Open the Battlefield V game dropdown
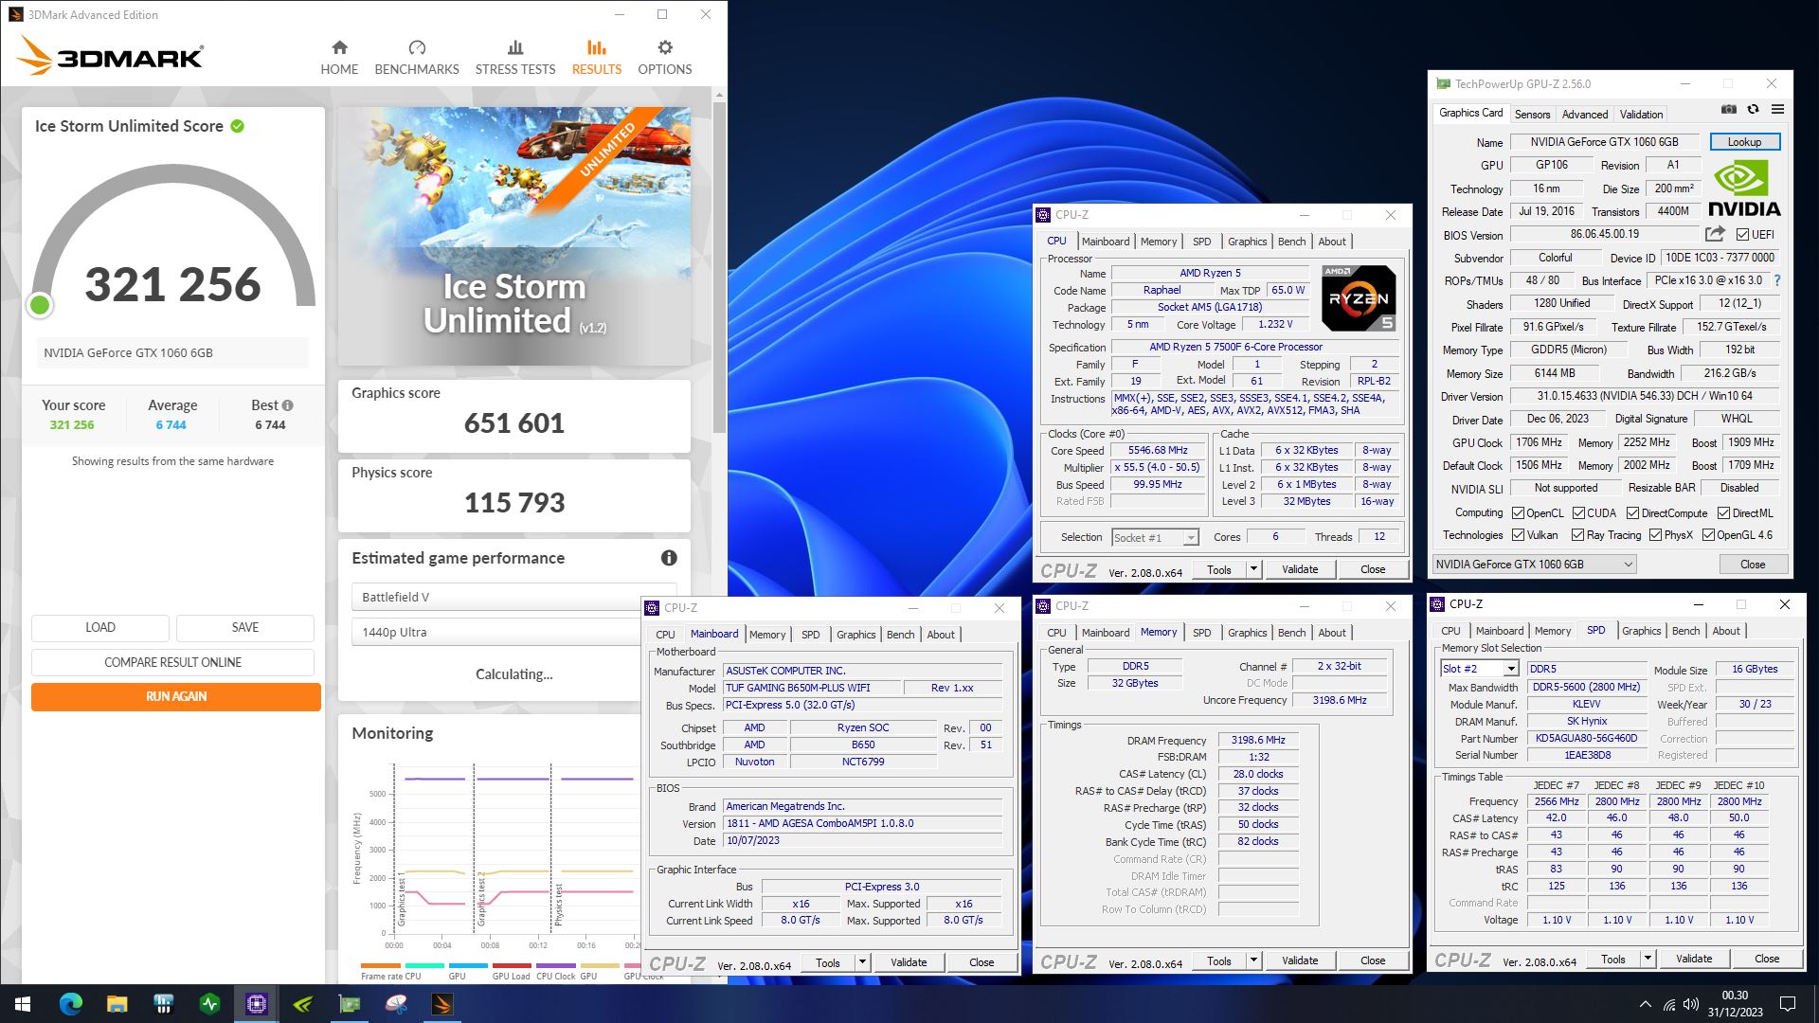Image resolution: width=1819 pixels, height=1023 pixels. pyautogui.click(x=514, y=597)
